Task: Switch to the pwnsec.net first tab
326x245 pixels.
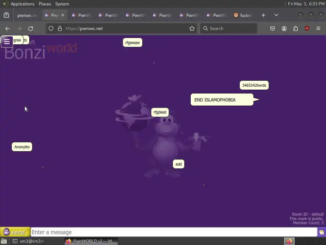Action: tap(27, 15)
